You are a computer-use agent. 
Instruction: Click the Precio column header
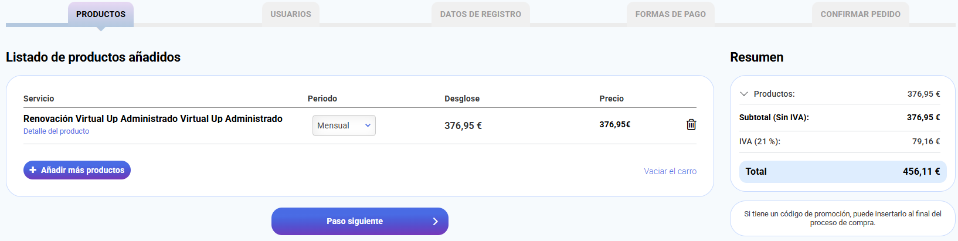tap(612, 99)
